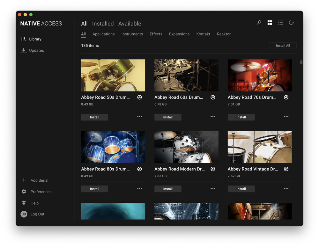Screen dimensions: 319x247
Task: Select the All category filter
Action: coord(83,34)
